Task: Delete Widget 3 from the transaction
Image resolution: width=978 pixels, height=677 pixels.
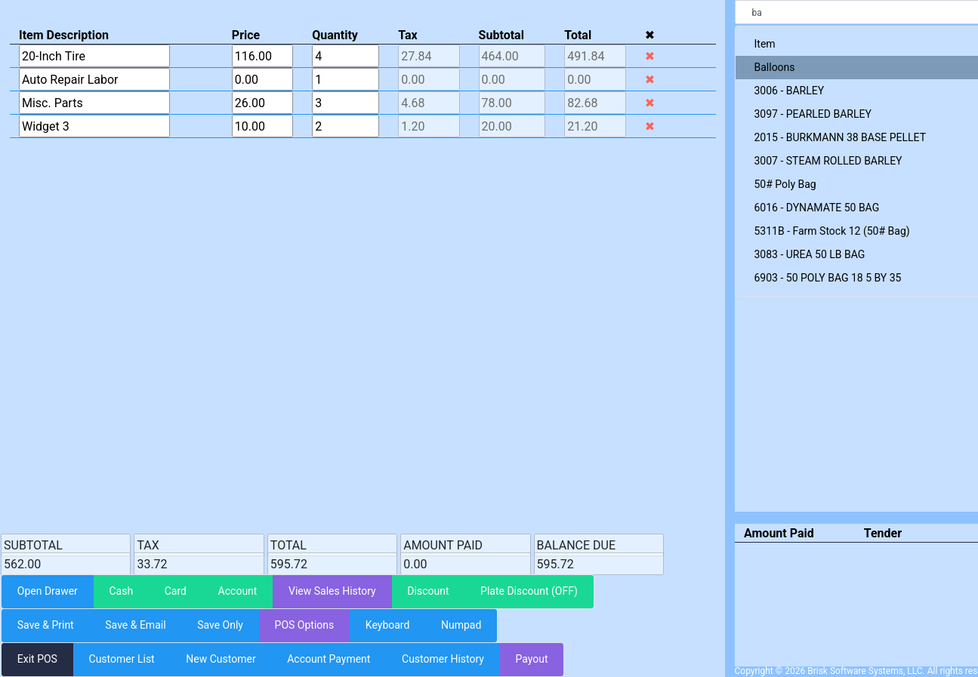Action: (649, 126)
